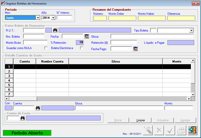
Task: Click the grid vertical scrollbar down arrow
Action: point(193,95)
